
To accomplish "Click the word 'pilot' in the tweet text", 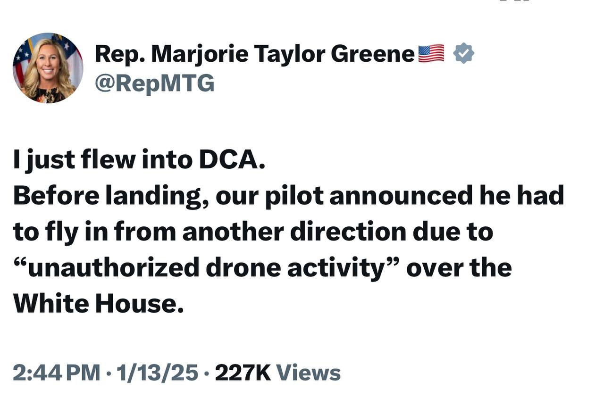I will click(x=294, y=196).
